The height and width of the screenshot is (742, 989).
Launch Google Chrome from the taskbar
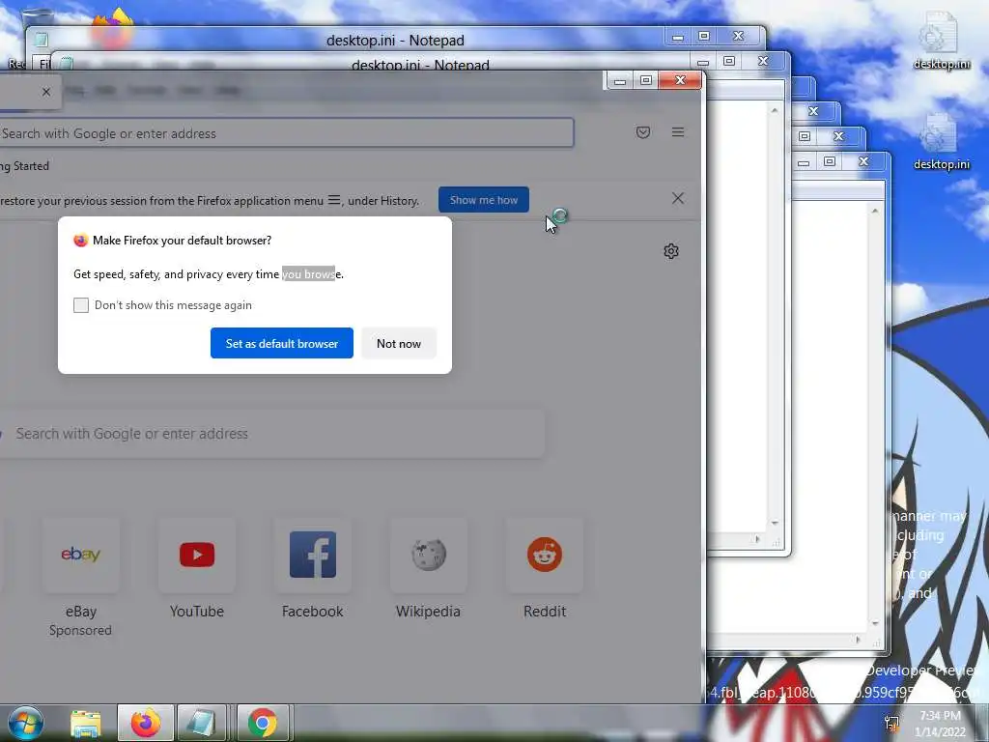click(x=263, y=723)
